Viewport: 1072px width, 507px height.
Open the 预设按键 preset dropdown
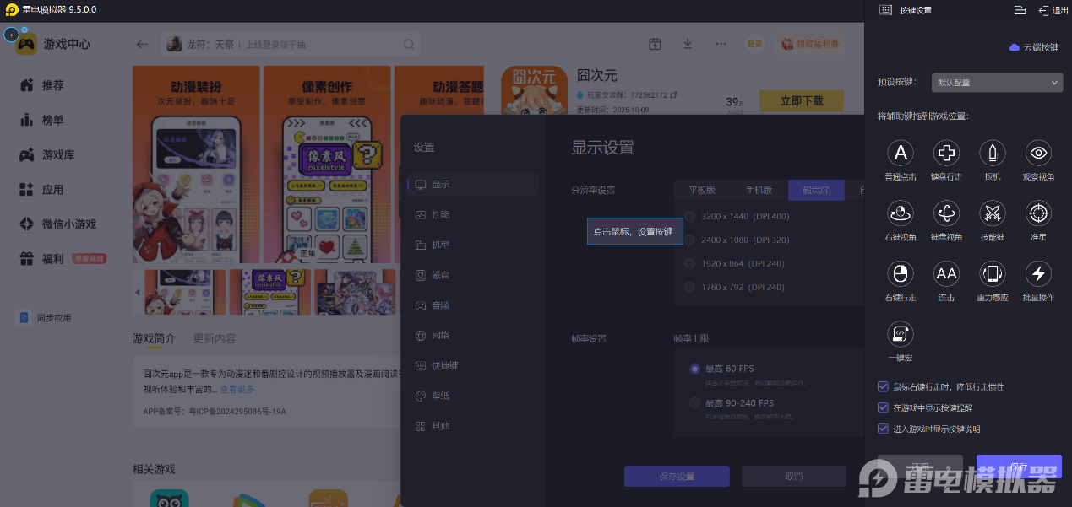pyautogui.click(x=997, y=83)
